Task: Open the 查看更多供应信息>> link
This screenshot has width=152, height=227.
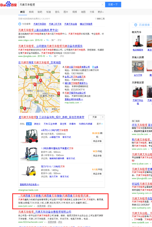Action: point(29,184)
